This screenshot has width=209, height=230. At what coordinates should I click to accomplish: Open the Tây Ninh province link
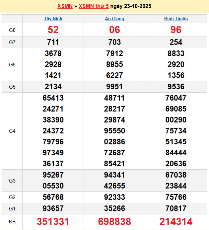pos(53,19)
